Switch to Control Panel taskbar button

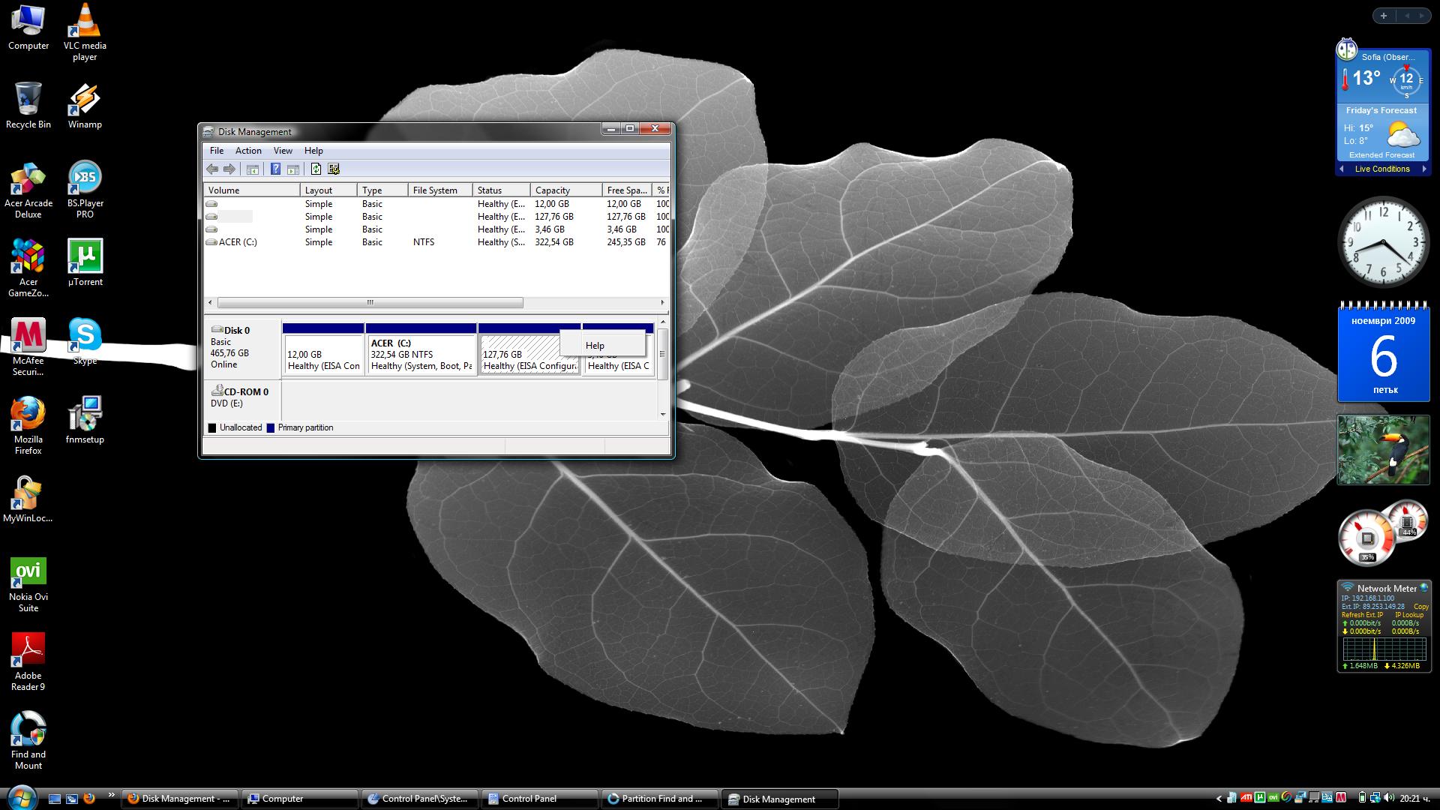pyautogui.click(x=539, y=799)
